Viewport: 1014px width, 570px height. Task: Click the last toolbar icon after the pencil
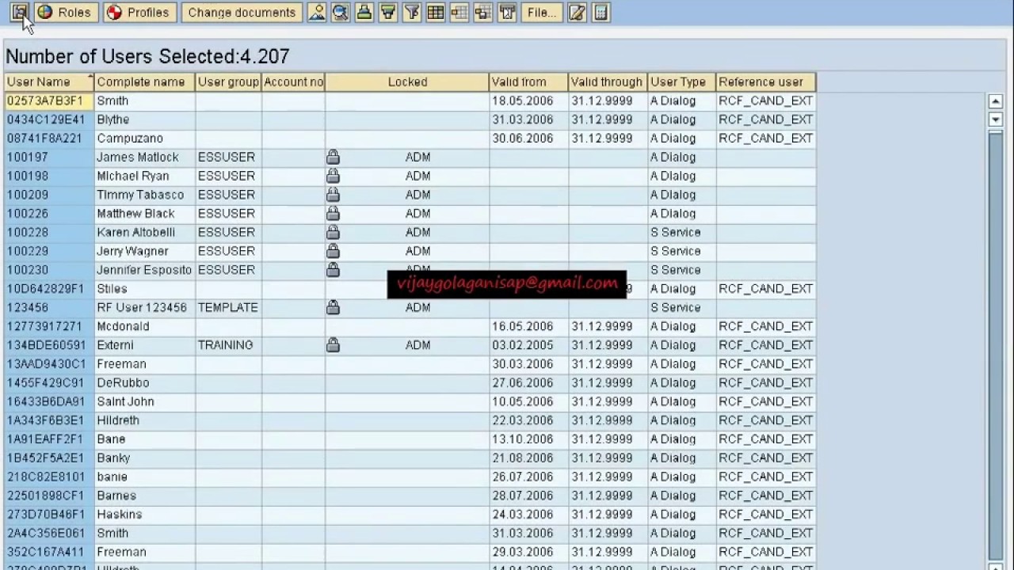[x=601, y=12]
